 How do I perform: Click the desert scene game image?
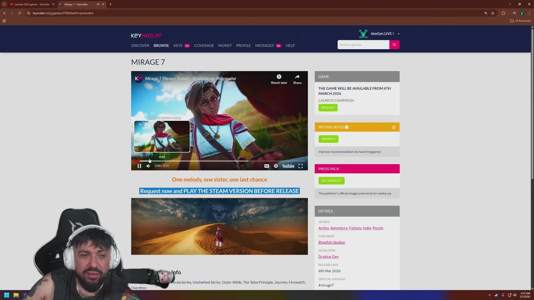219,226
